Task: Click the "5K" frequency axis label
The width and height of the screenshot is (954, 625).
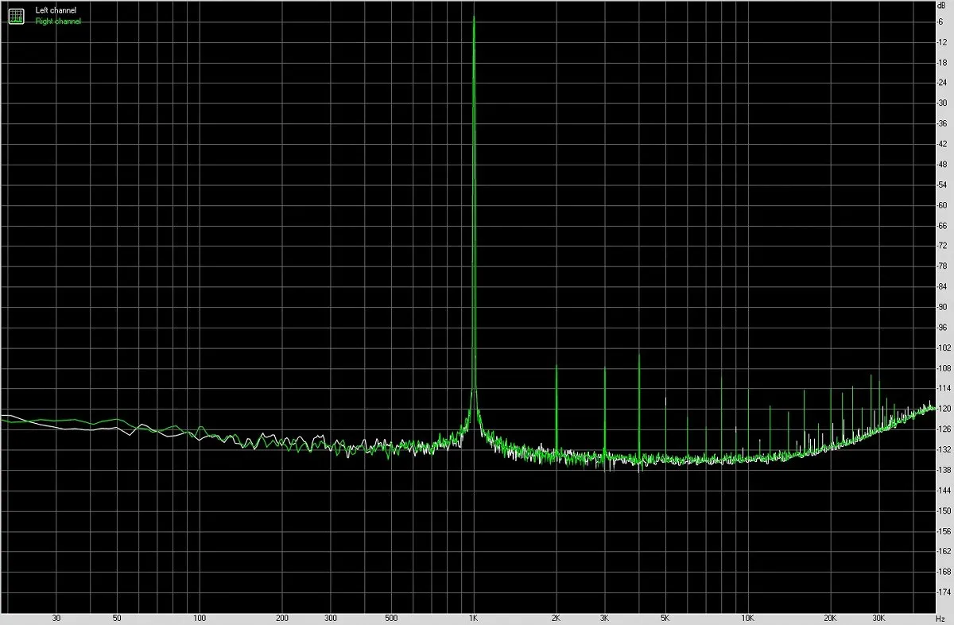Action: click(665, 617)
